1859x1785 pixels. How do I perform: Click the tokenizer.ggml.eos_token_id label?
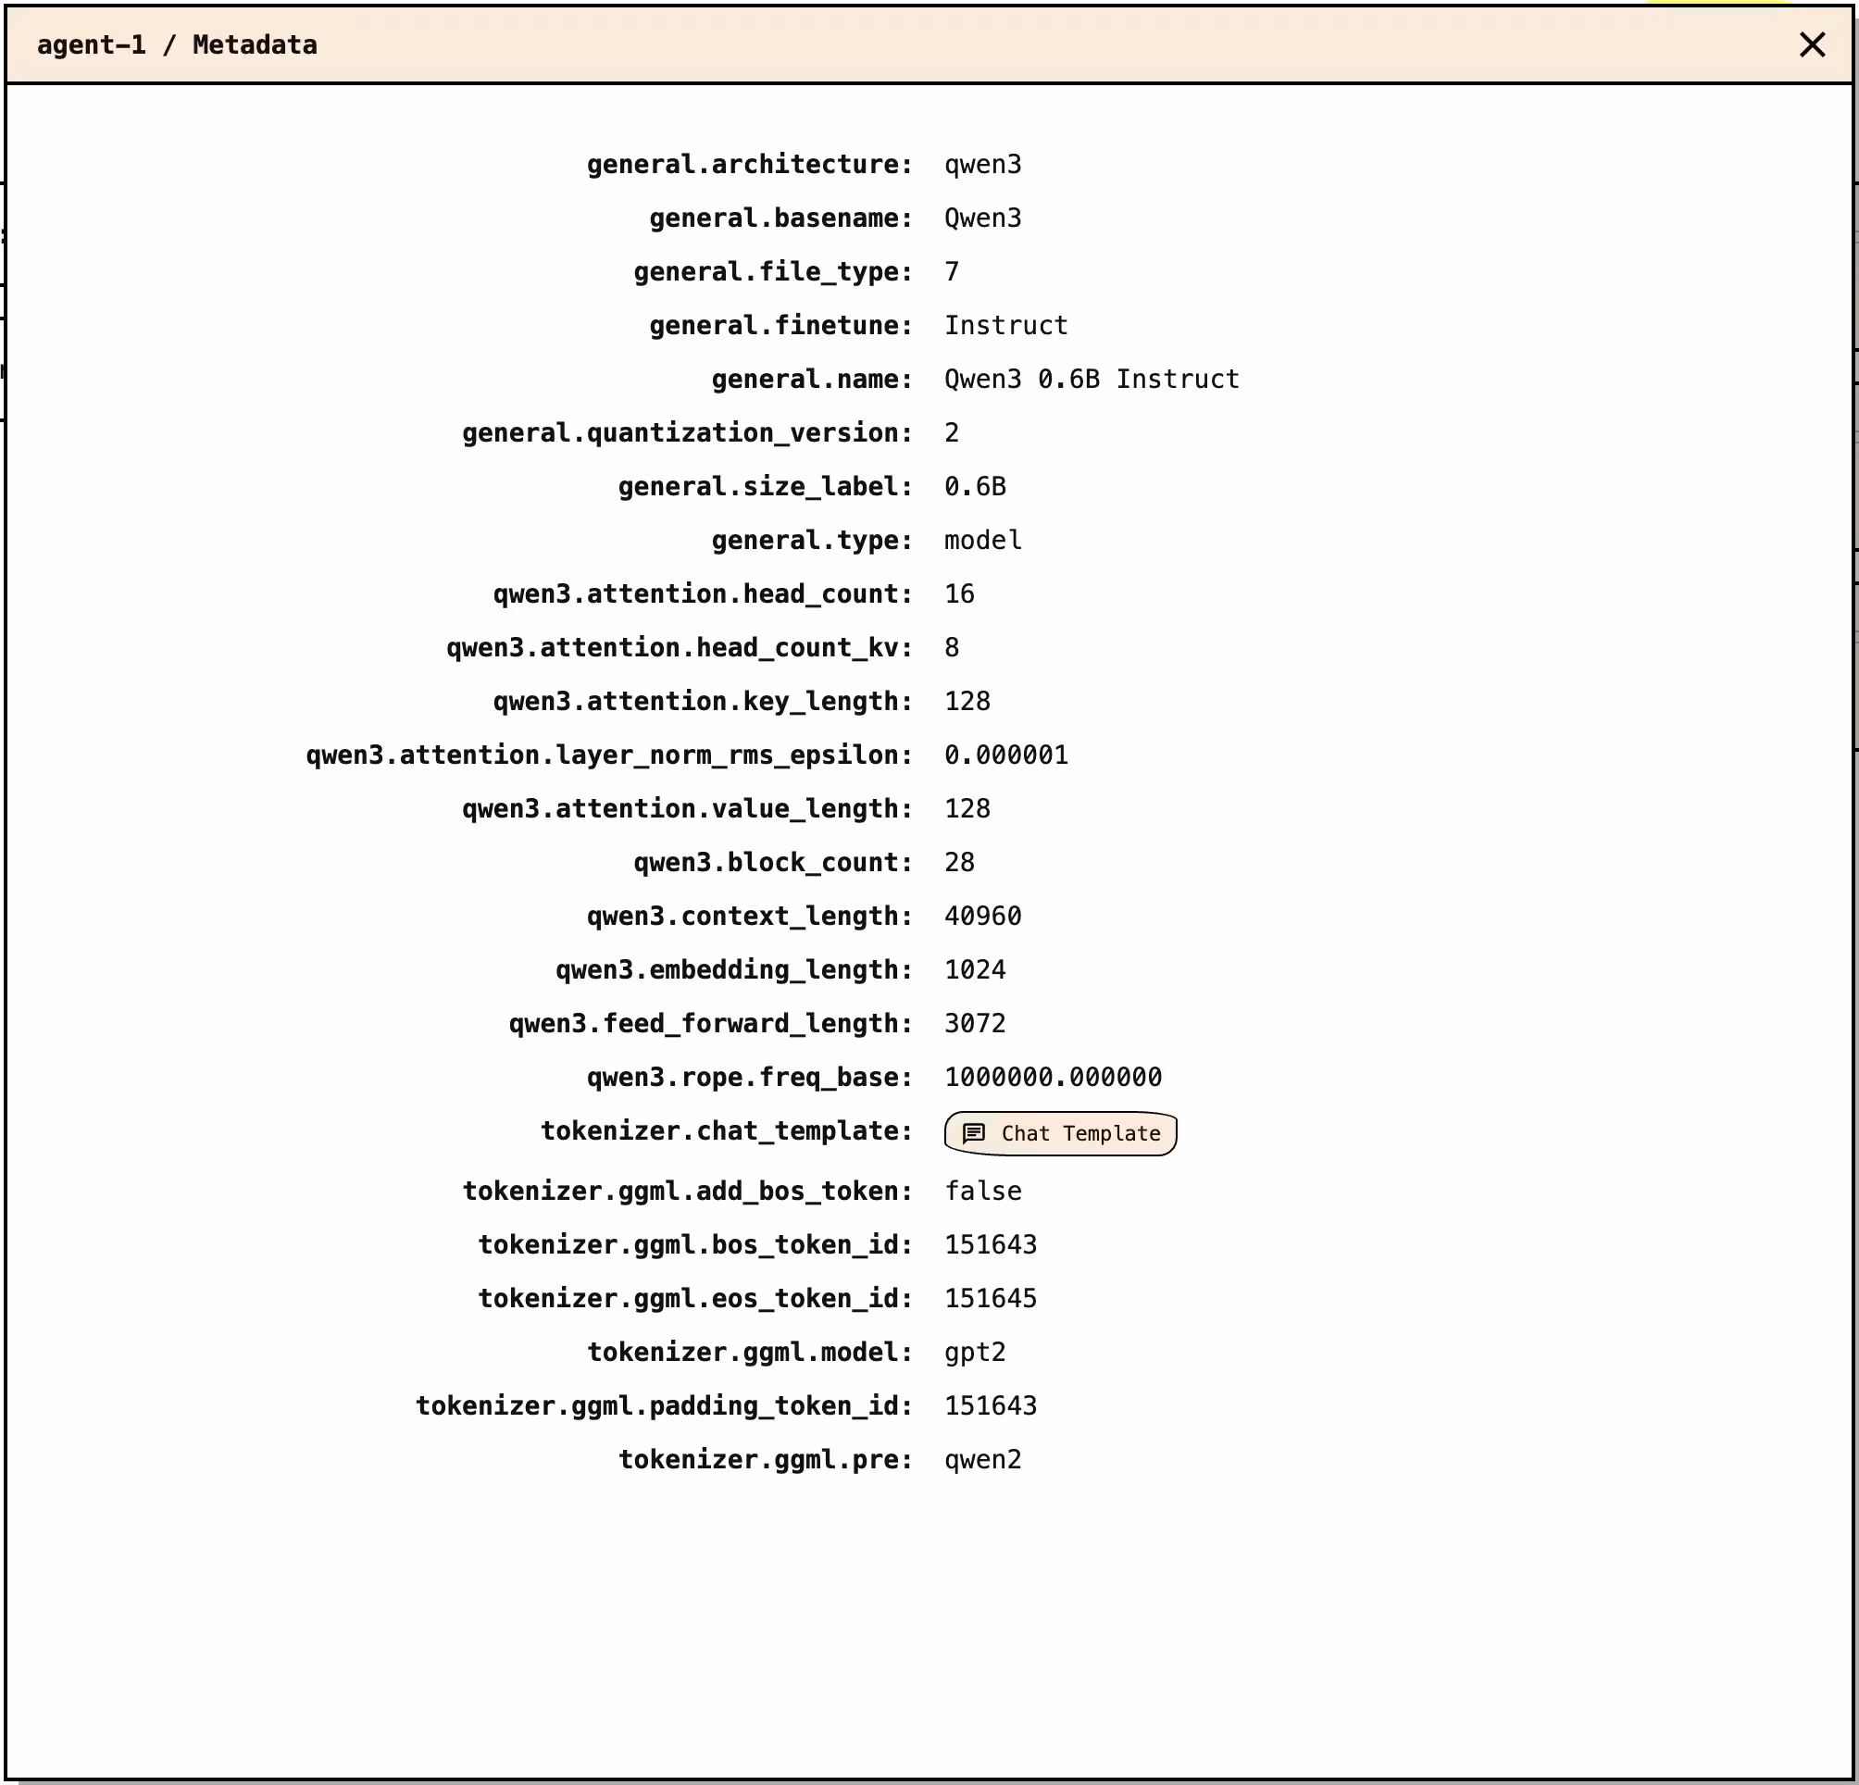[695, 1299]
